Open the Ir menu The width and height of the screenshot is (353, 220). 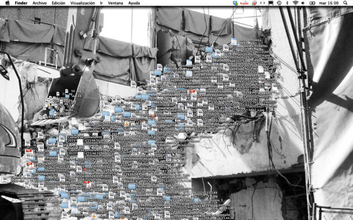[101, 3]
